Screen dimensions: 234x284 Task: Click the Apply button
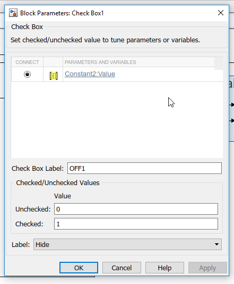207,268
